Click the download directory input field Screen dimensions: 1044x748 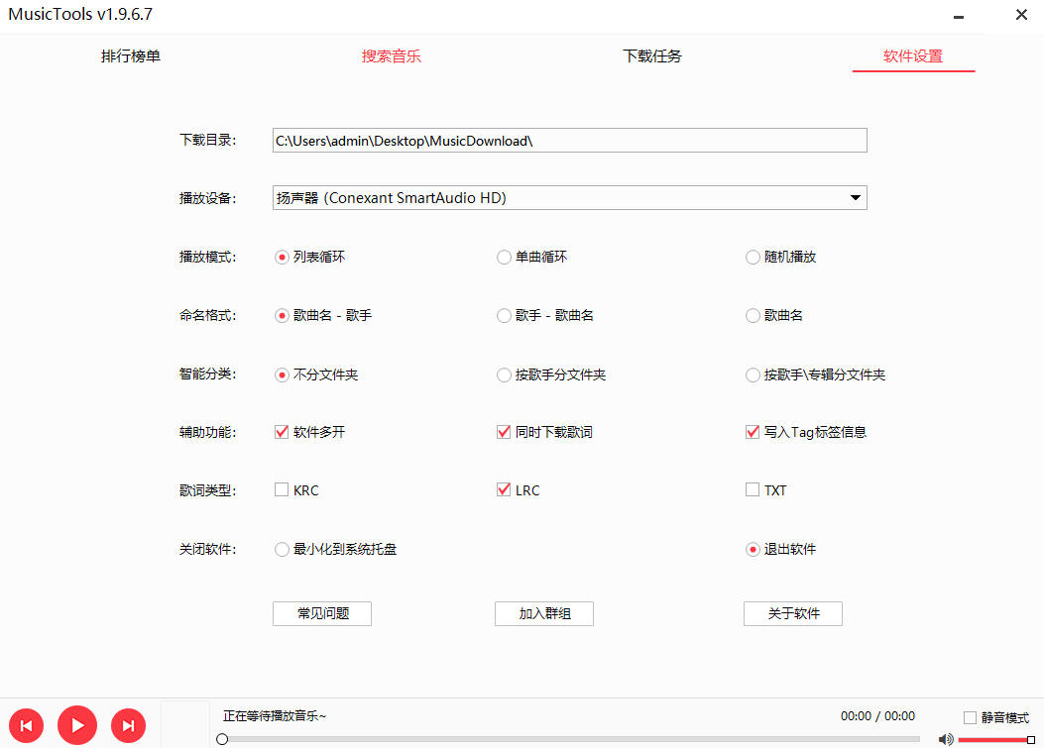569,140
